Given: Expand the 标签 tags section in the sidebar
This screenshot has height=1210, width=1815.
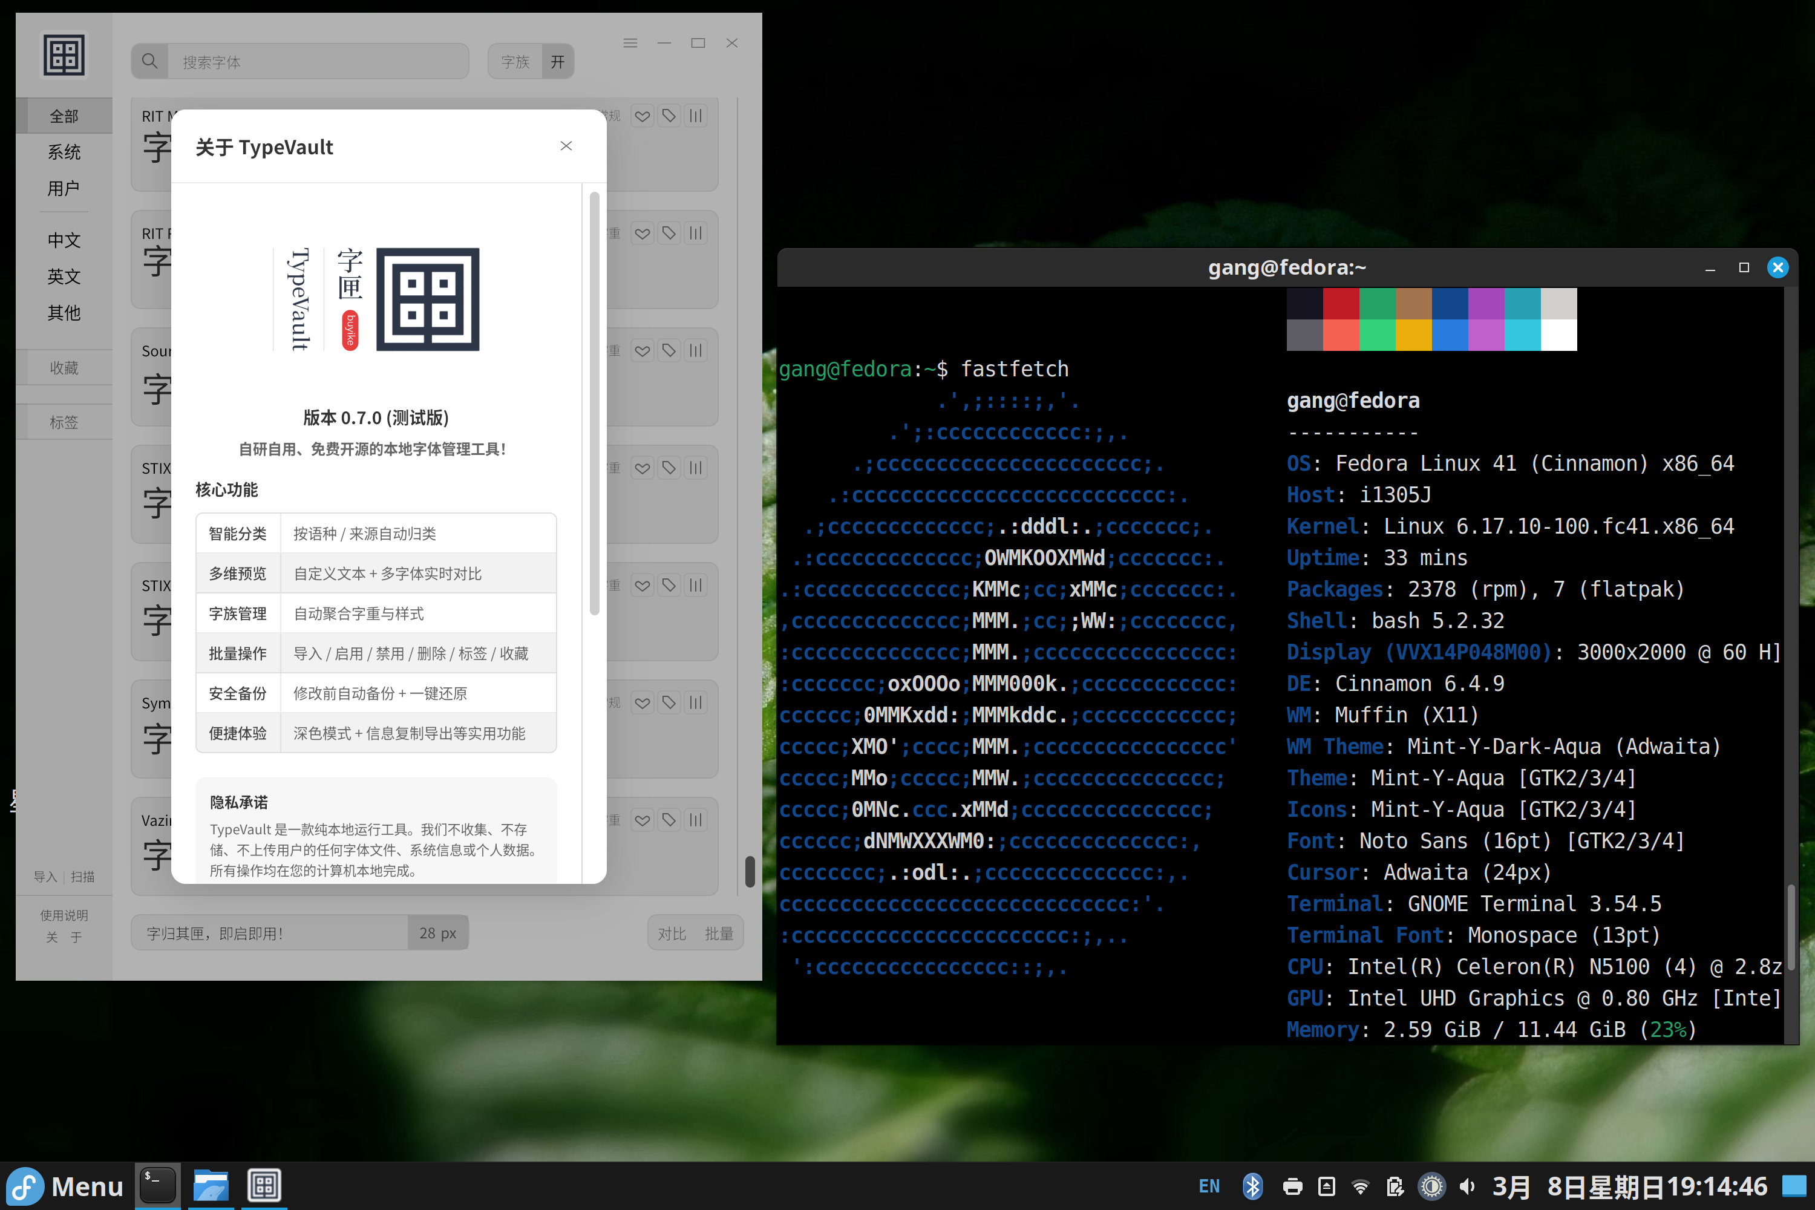Looking at the screenshot, I should point(64,421).
